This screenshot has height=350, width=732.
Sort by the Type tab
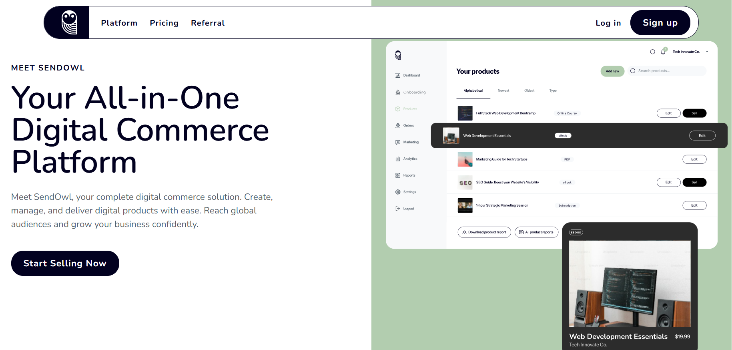(553, 91)
